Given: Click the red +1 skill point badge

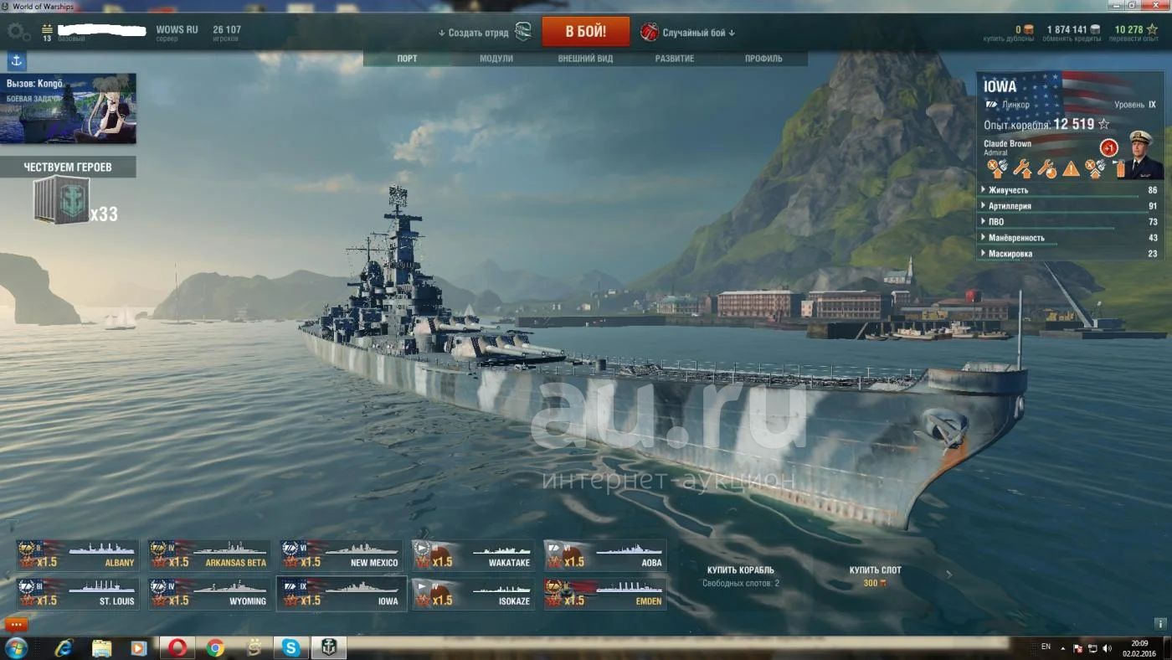Looking at the screenshot, I should [1108, 148].
